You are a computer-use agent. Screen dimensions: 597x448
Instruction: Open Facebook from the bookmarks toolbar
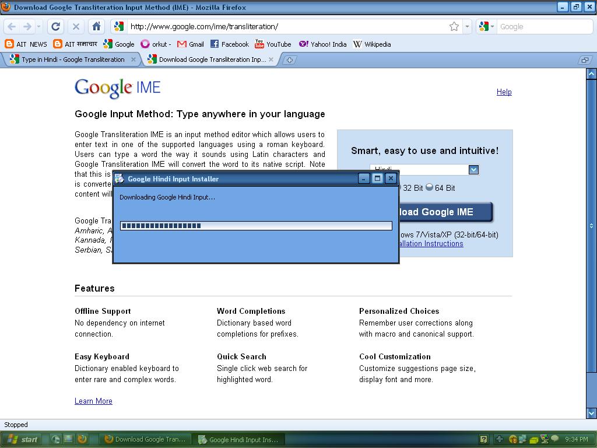(x=230, y=44)
